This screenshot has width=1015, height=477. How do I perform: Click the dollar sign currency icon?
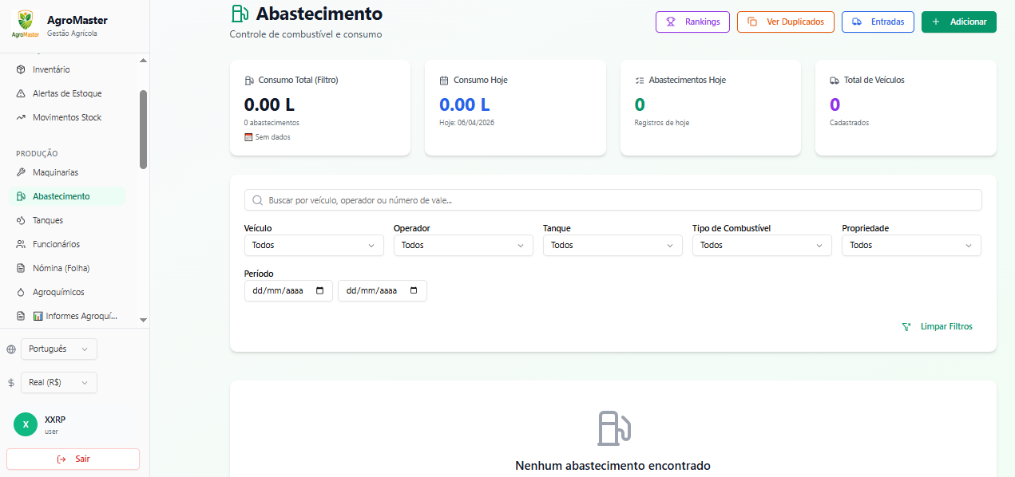11,383
